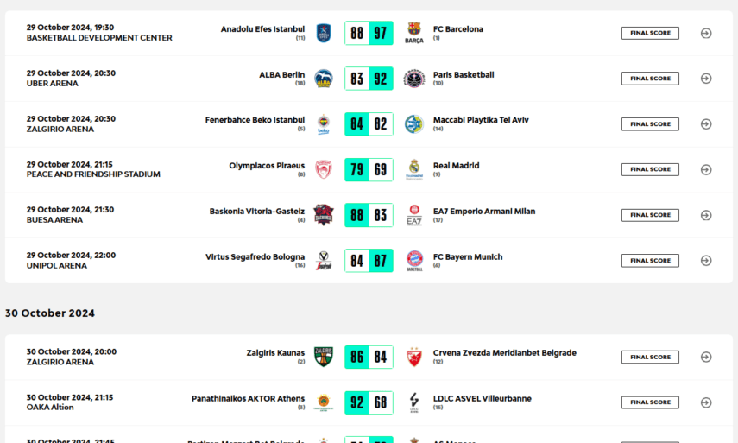This screenshot has width=738, height=443.
Task: Click Final Score for ALBA Berlin game
Action: [650, 79]
